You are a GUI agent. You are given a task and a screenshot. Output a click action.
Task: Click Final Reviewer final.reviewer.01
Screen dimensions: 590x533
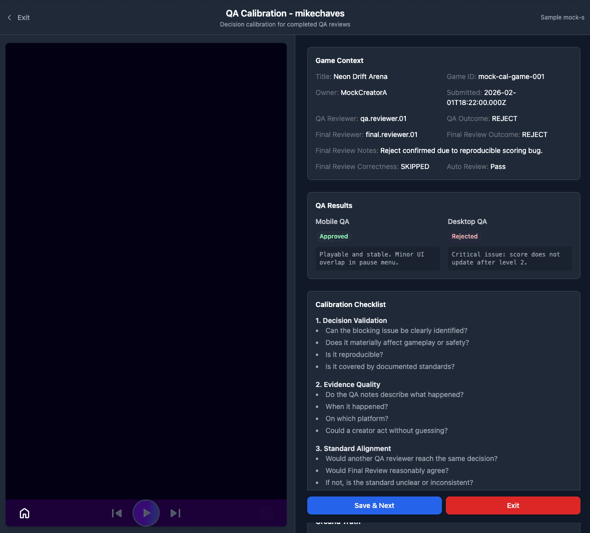pyautogui.click(x=391, y=134)
